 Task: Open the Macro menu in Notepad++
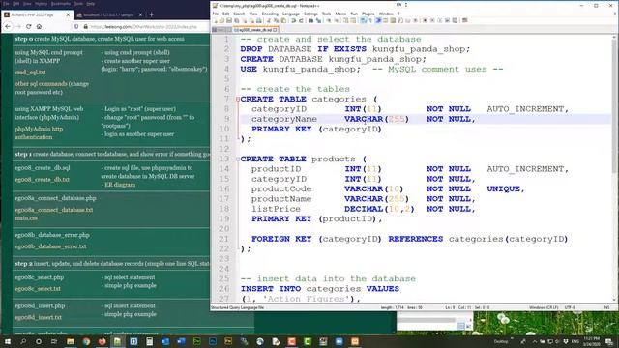tap(340, 14)
